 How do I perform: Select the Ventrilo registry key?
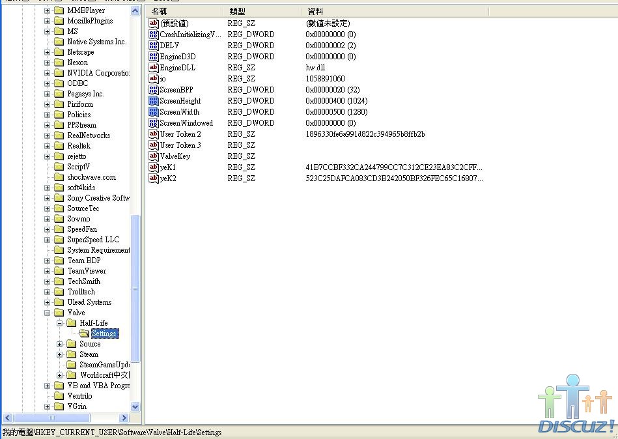pos(79,396)
